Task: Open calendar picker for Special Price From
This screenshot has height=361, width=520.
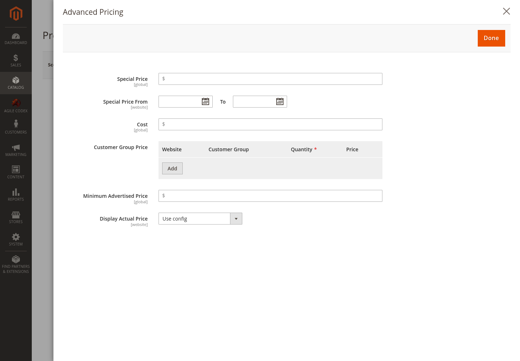Action: pos(205,102)
